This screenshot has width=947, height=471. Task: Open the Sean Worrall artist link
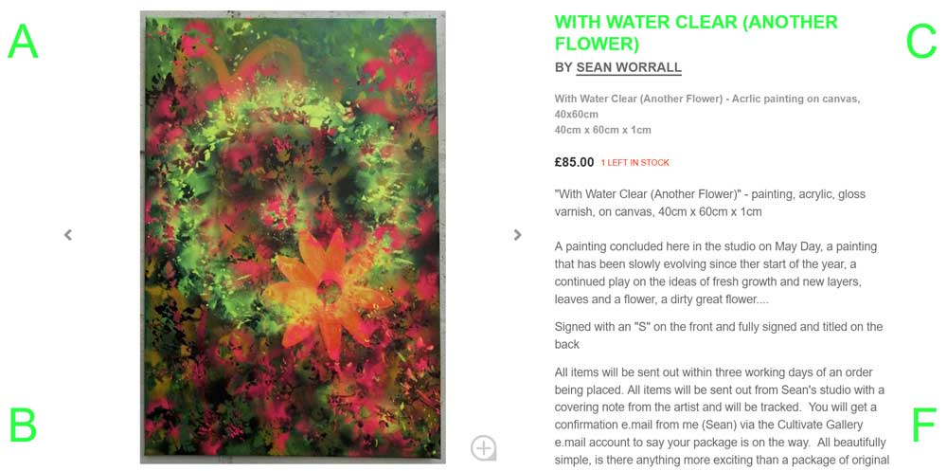629,67
